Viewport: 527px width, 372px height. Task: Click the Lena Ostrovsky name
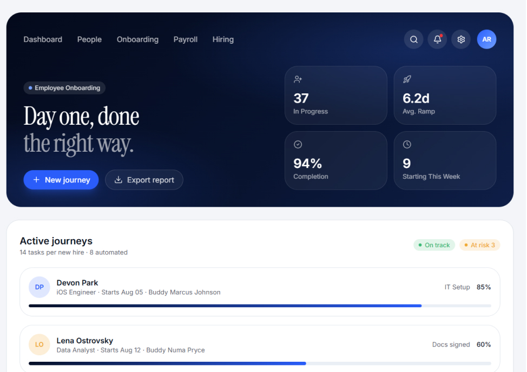[x=85, y=341]
